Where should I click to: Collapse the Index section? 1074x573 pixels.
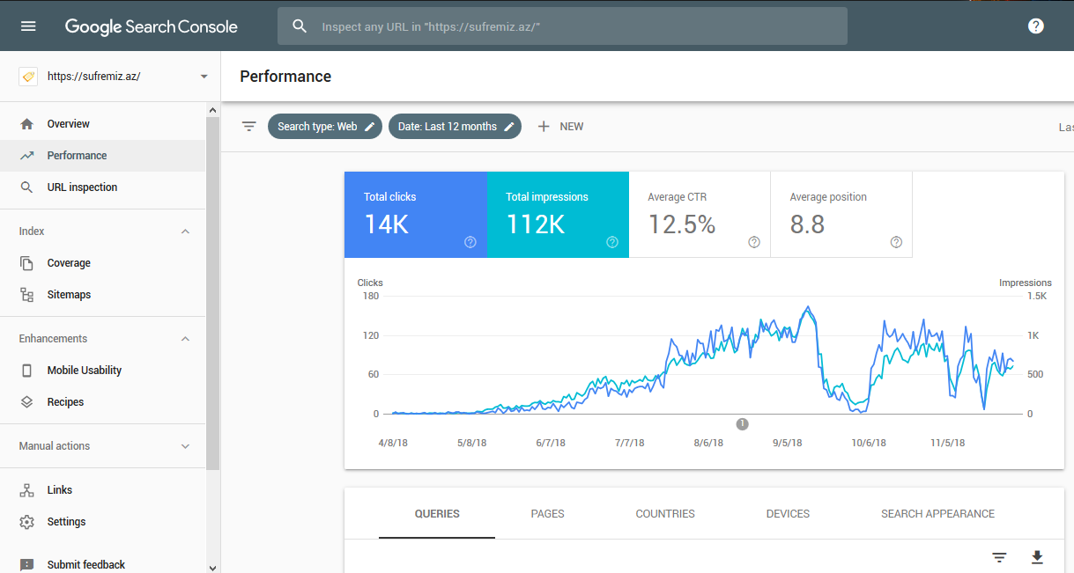pos(185,231)
